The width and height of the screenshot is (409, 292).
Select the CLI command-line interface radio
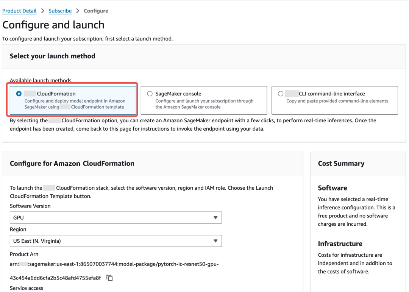(281, 94)
